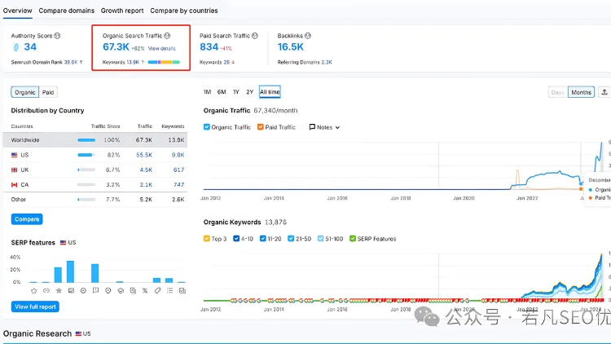Click the info icon next to Organic Search Traffic
The width and height of the screenshot is (611, 344).
[167, 36]
